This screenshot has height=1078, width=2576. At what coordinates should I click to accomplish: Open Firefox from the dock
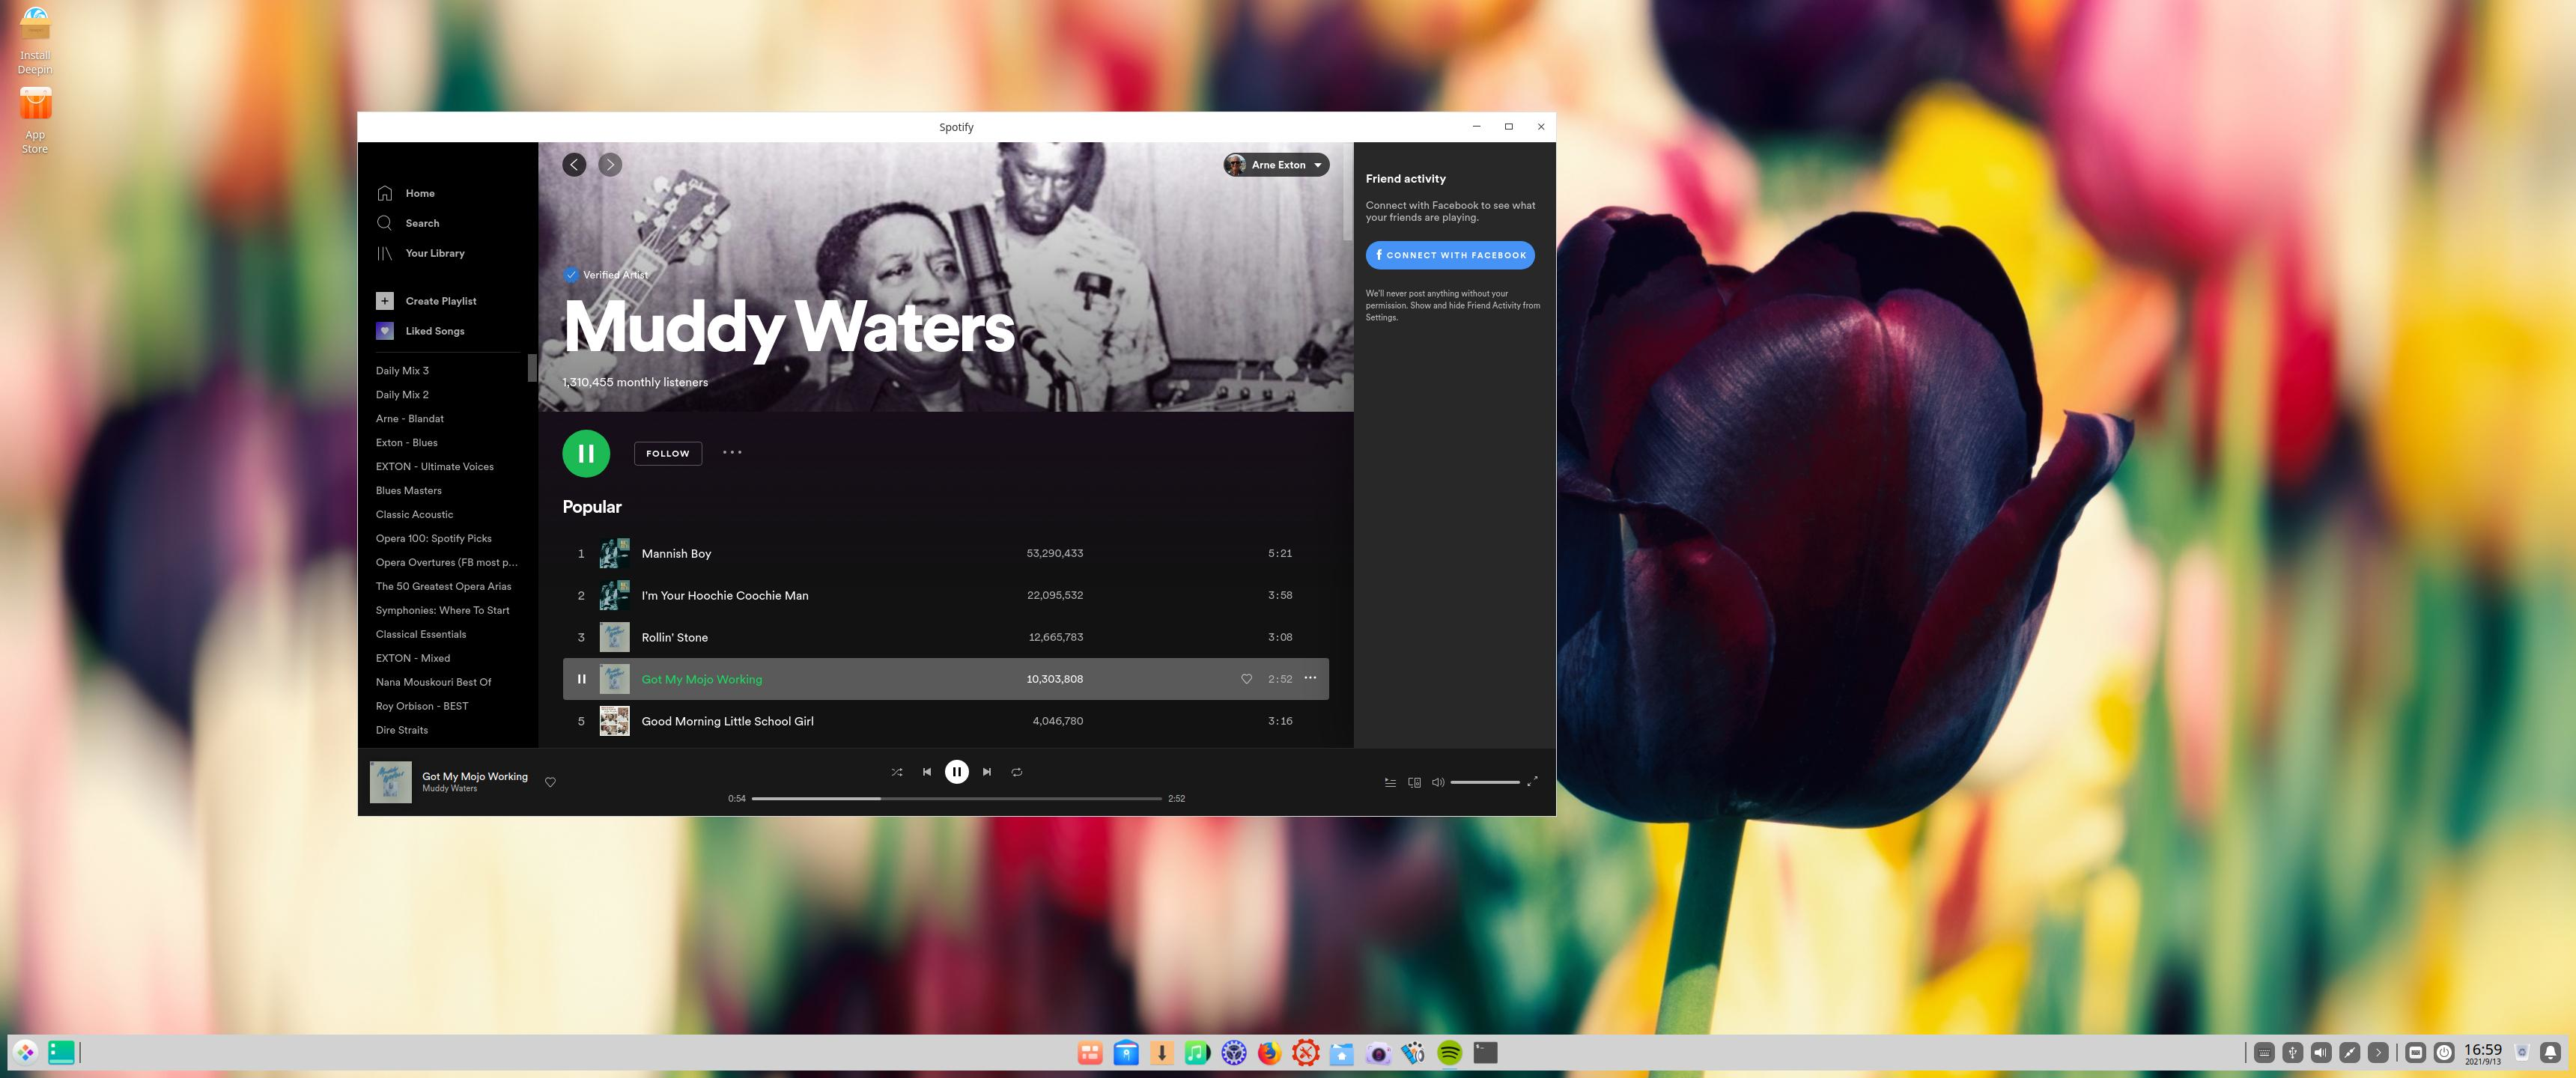pos(1269,1053)
